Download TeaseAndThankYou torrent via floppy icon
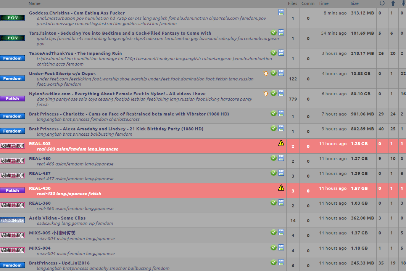 pos(281,53)
